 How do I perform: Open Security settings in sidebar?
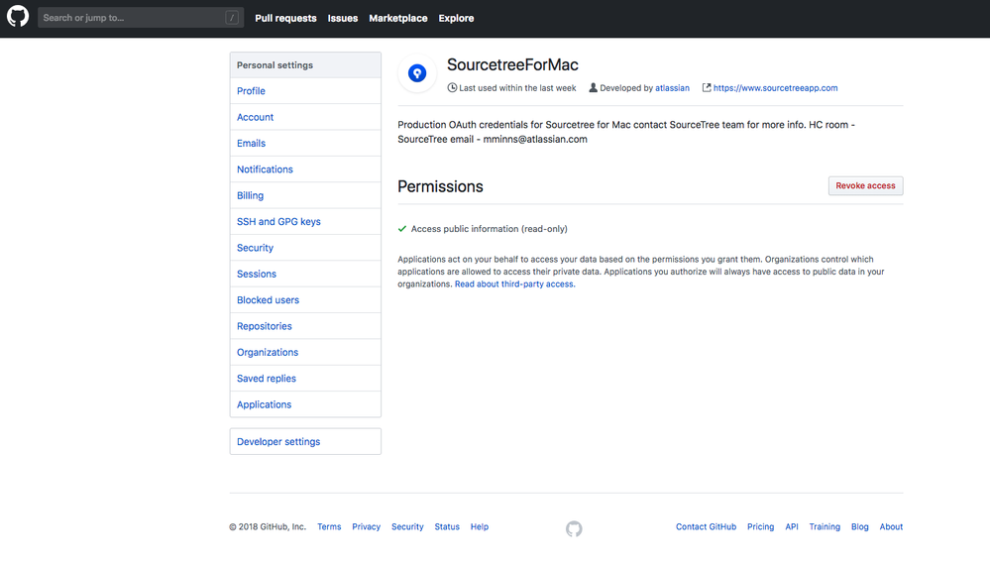click(x=305, y=248)
